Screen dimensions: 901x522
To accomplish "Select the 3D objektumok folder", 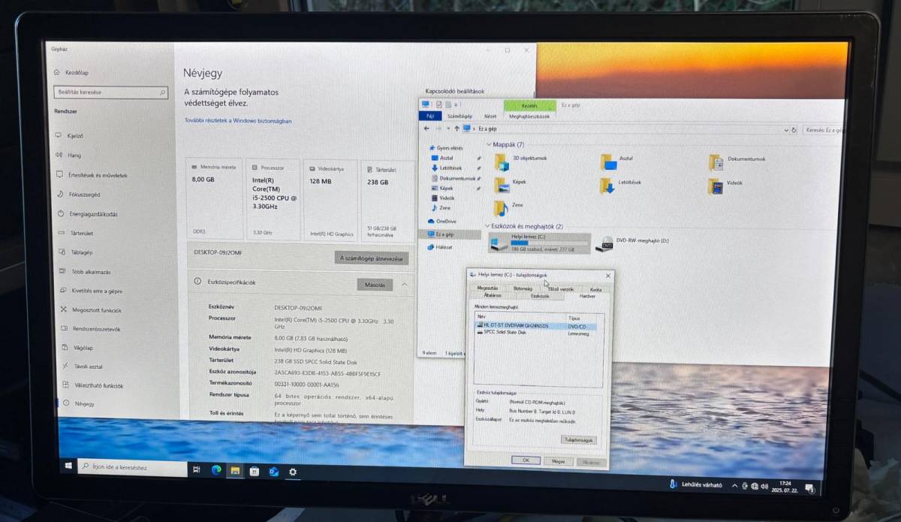I will [x=521, y=161].
